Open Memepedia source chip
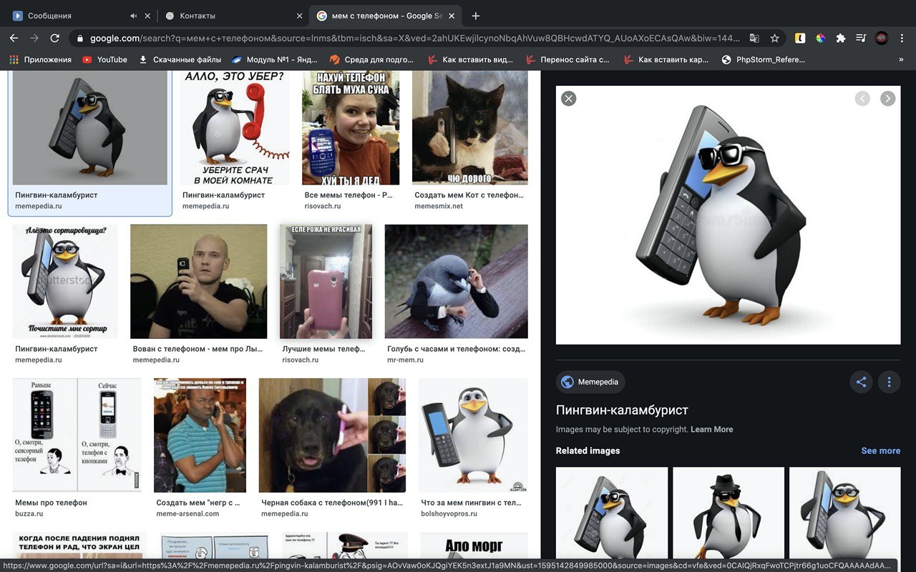The image size is (916, 572). (590, 382)
